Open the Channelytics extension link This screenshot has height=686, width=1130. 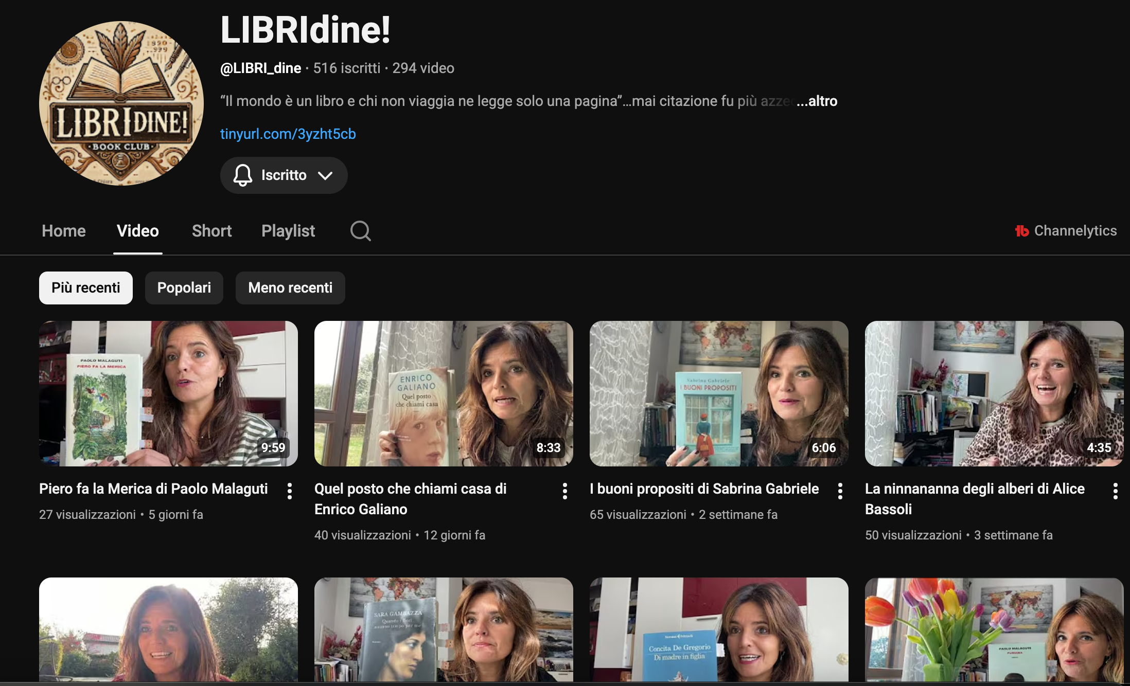pos(1066,231)
